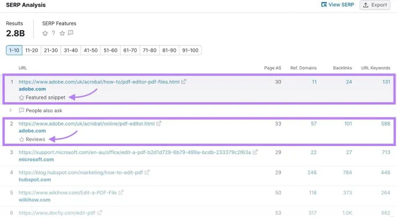Click the Featured snippet crown icon in row 1
397x217 pixels.
click(22, 97)
